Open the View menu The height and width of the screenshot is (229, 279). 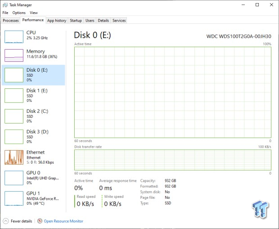(x=34, y=13)
